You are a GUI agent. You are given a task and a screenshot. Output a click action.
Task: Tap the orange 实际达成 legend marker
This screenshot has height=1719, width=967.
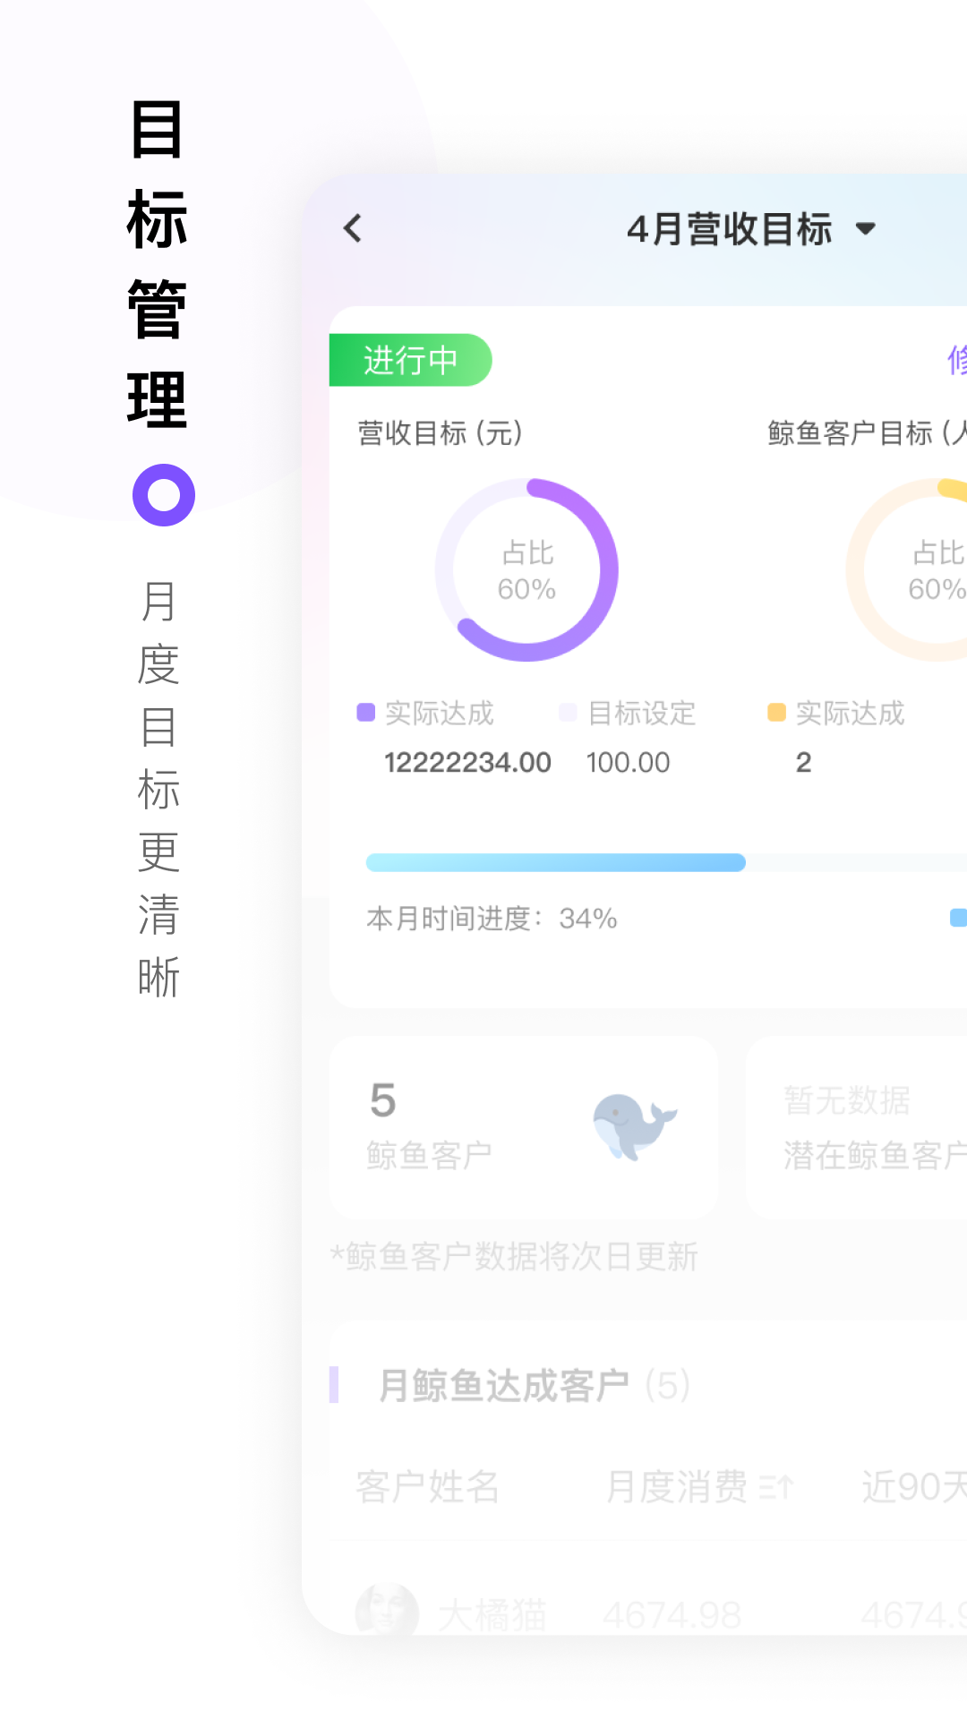pos(776,713)
